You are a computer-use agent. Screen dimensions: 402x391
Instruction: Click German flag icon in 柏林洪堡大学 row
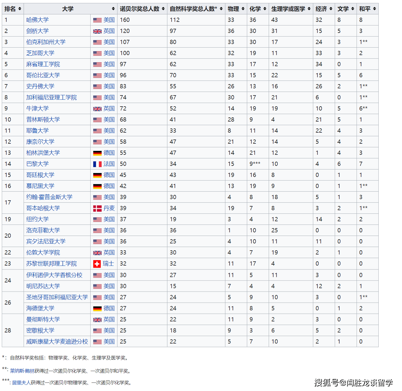(97, 153)
